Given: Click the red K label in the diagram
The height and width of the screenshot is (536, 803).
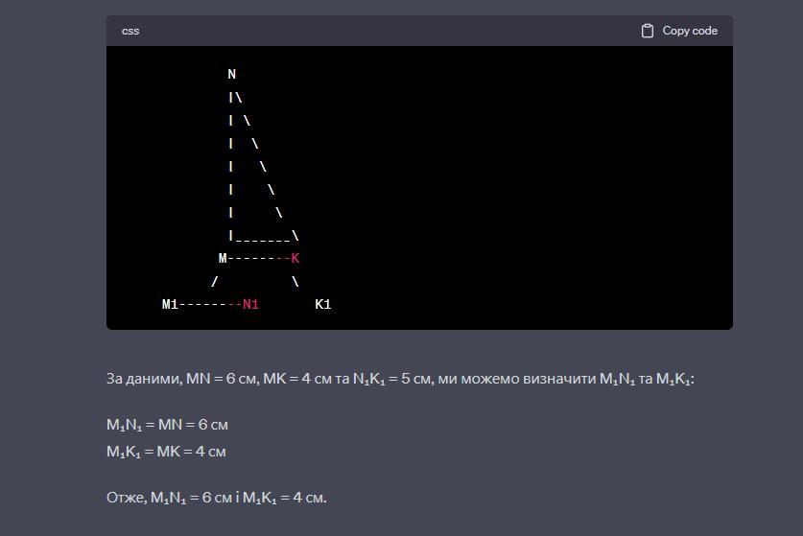Looking at the screenshot, I should pos(295,259).
